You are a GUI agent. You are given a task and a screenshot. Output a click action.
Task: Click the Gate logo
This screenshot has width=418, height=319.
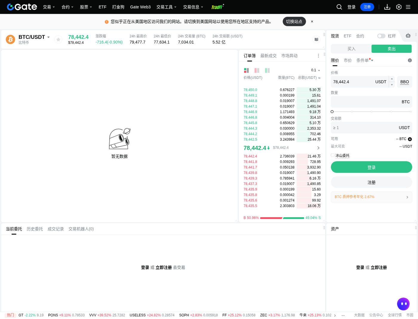(22, 7)
